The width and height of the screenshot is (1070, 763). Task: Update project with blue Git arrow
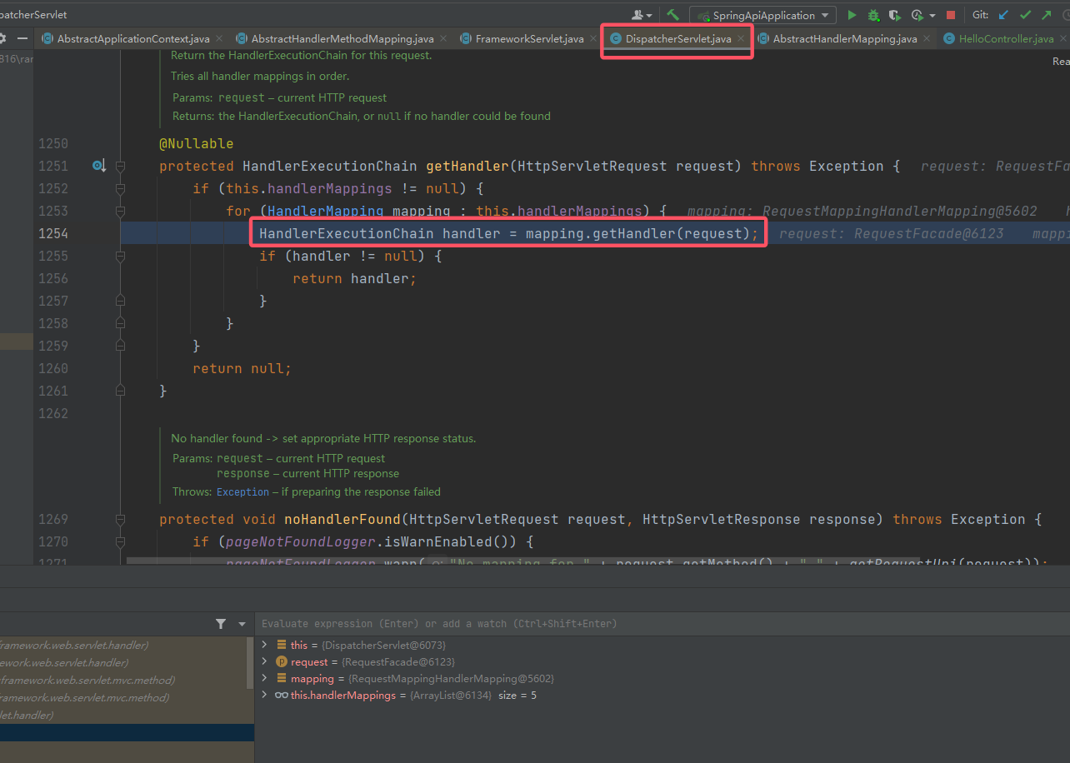point(1003,15)
